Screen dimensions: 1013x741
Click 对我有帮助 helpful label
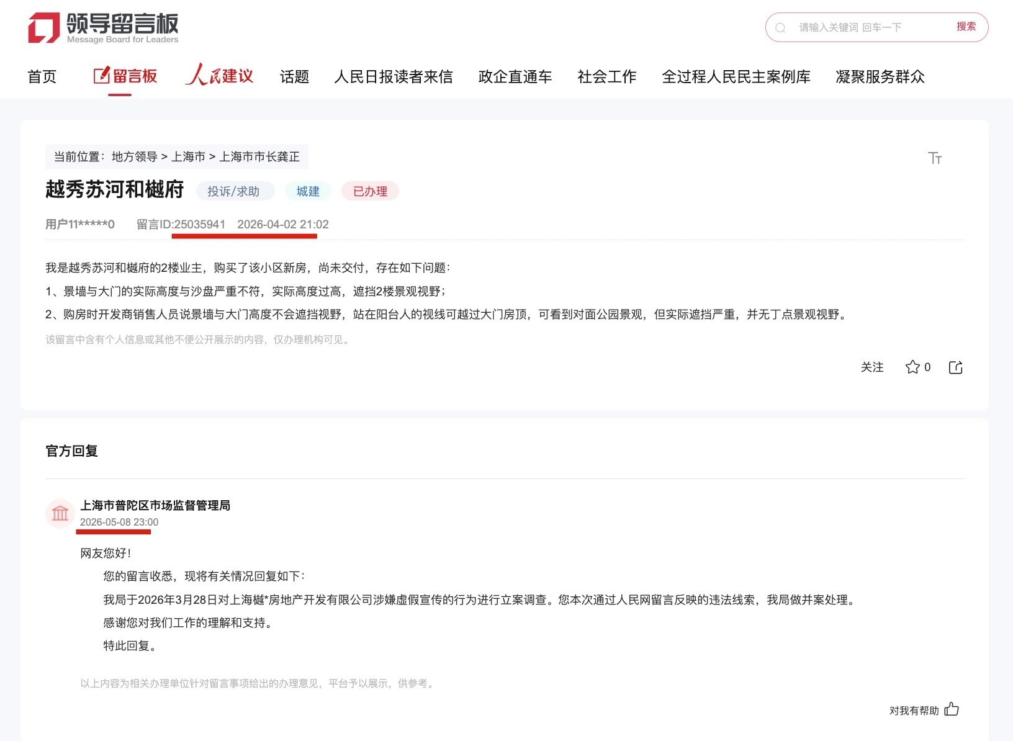point(914,711)
